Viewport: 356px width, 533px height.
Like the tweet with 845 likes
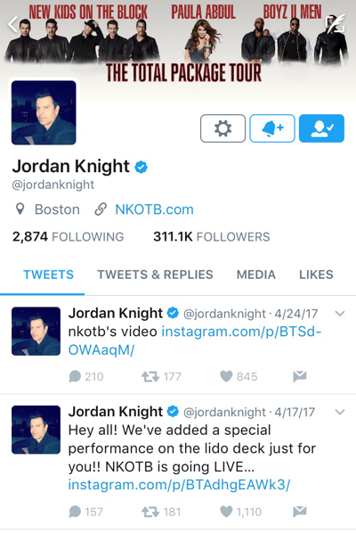226,376
